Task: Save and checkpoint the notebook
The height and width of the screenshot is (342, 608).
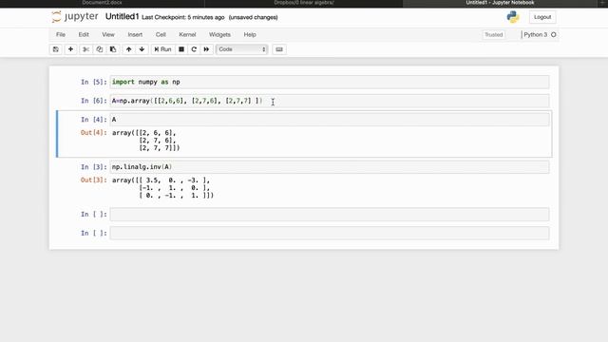Action: (56, 49)
